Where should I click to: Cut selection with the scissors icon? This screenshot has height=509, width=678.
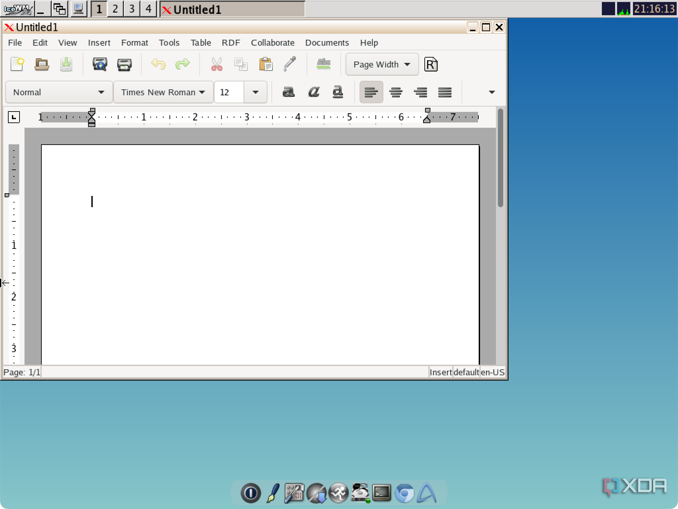(x=217, y=64)
